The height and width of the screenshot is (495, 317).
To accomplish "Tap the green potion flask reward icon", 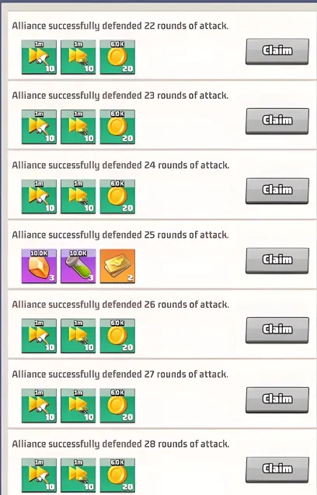I will [78, 266].
